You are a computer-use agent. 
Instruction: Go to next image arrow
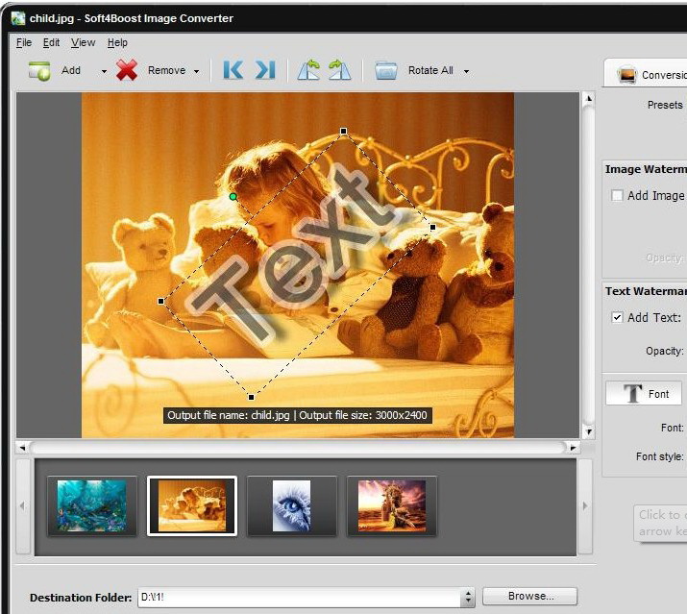[265, 70]
